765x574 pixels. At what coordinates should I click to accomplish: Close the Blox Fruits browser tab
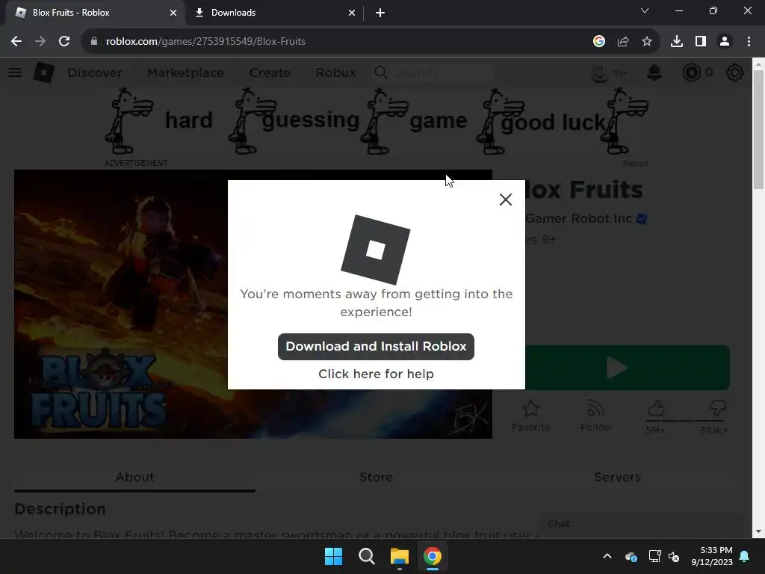[x=173, y=13]
